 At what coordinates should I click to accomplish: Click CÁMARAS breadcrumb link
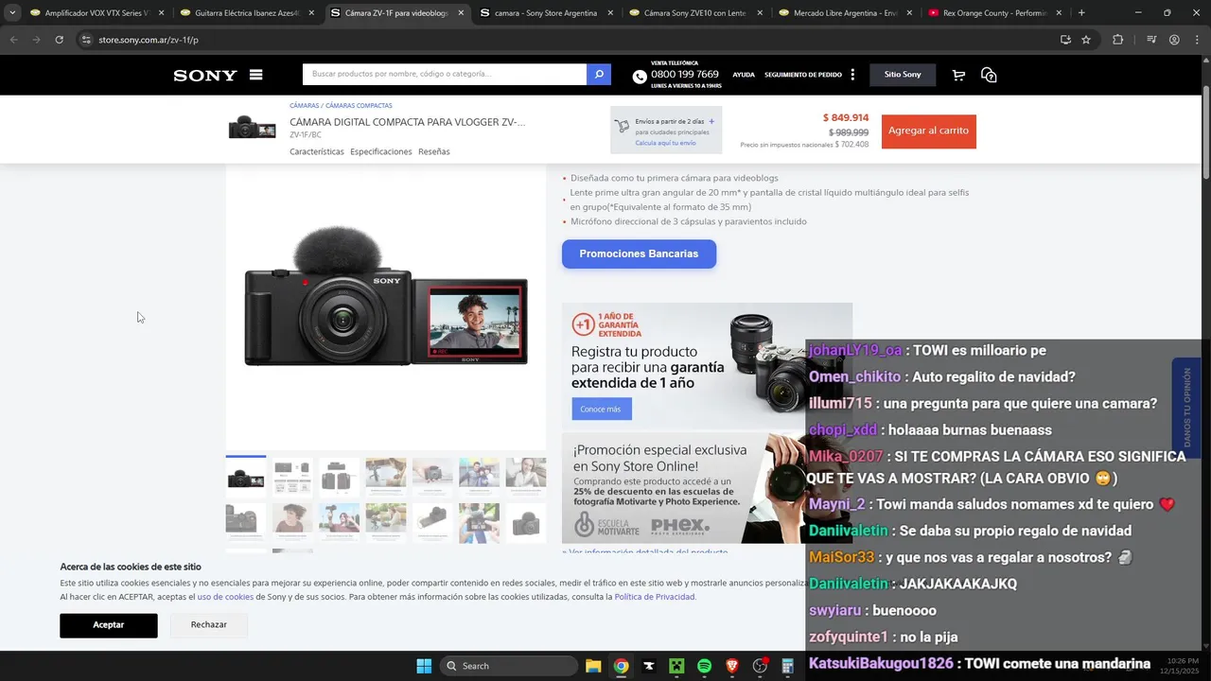click(x=305, y=106)
